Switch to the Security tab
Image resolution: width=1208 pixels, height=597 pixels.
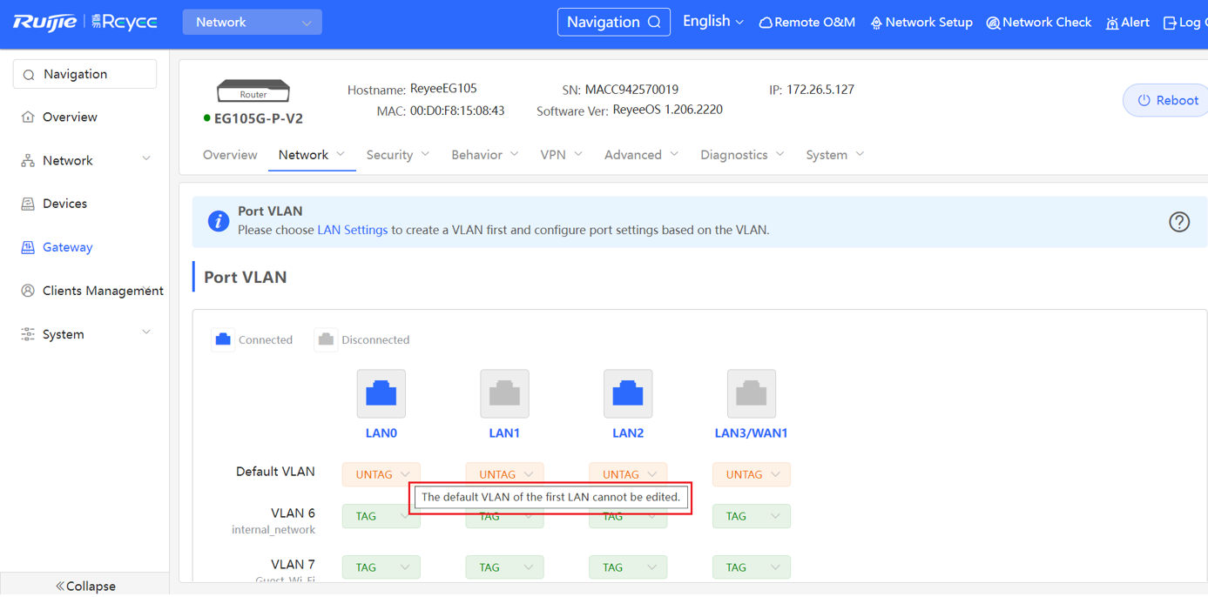point(397,155)
